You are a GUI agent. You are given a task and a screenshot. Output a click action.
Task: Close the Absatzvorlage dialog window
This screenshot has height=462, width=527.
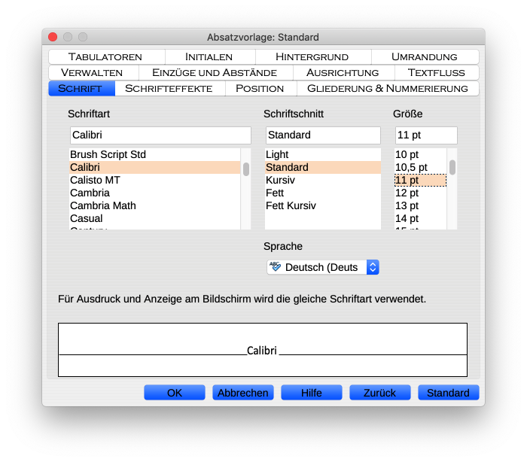pyautogui.click(x=53, y=37)
